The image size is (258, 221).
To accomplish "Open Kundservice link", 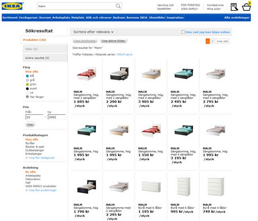I will point(215,5).
